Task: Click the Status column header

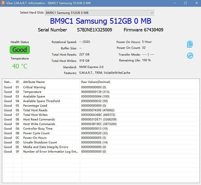Action: coord(8,82)
